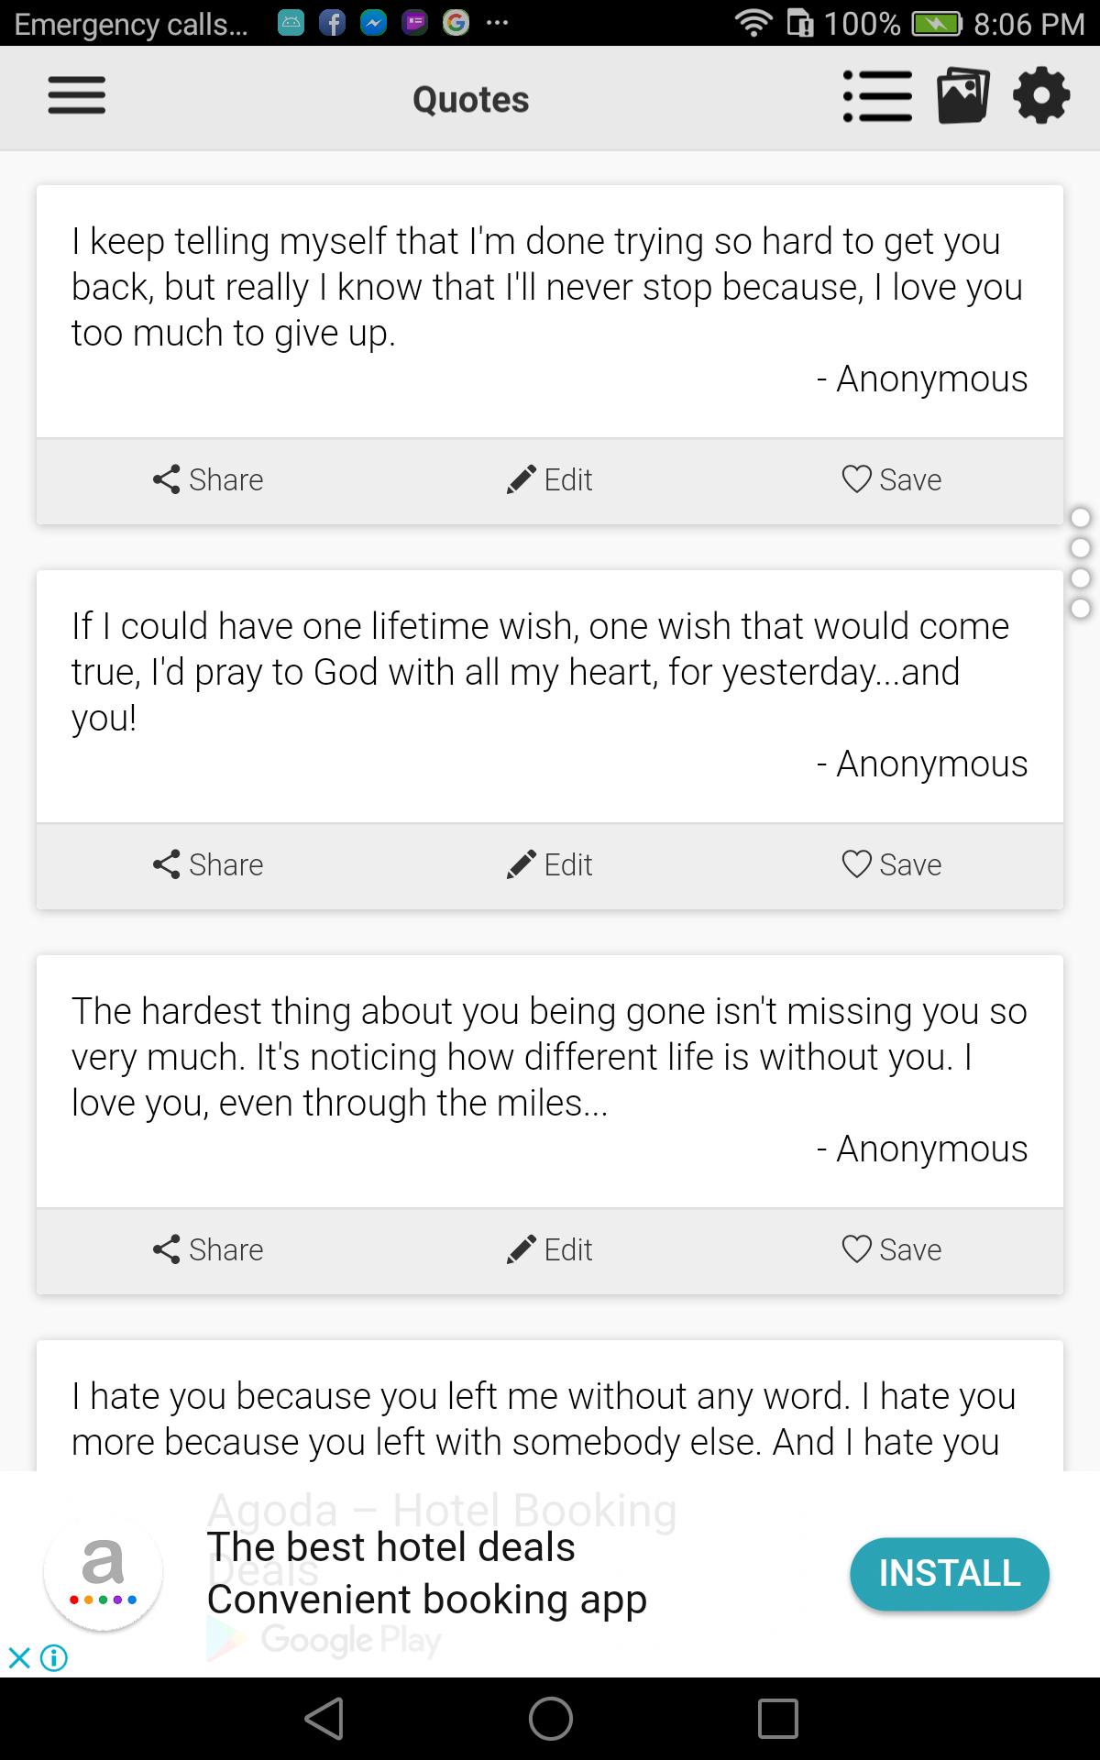Open the image gallery icon
Image resolution: width=1100 pixels, height=1760 pixels.
click(962, 96)
